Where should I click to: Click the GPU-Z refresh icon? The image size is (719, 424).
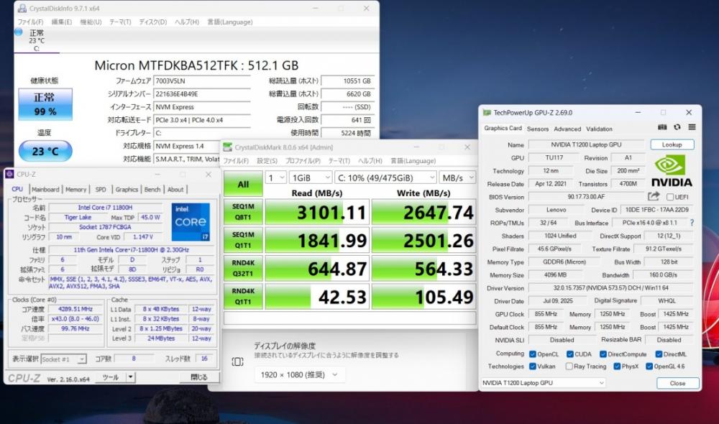pyautogui.click(x=677, y=127)
